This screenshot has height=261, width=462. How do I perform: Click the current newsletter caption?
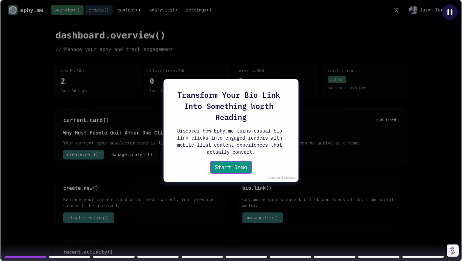(347, 88)
